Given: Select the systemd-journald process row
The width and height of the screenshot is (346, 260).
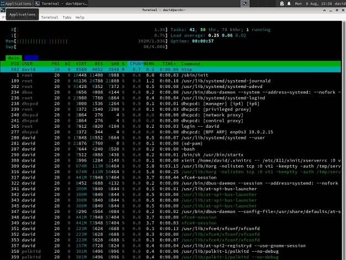Looking at the screenshot, I should 171,81.
